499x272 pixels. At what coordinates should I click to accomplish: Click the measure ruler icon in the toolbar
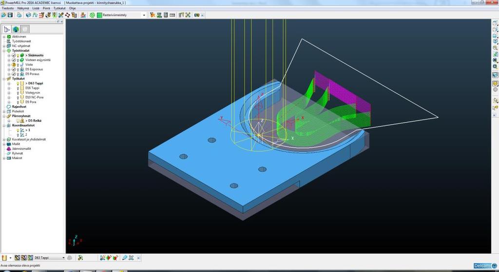173,15
